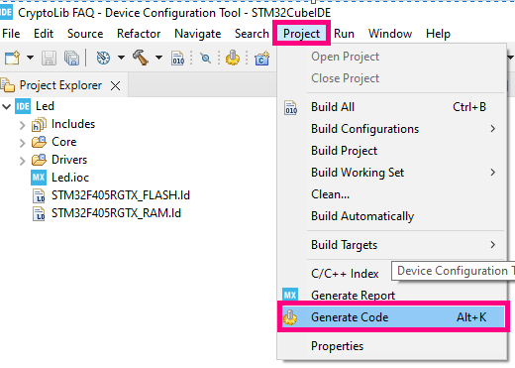Click the binary 010 Build All toolbar icon
Screen dimensions: 515x368
click(x=178, y=58)
